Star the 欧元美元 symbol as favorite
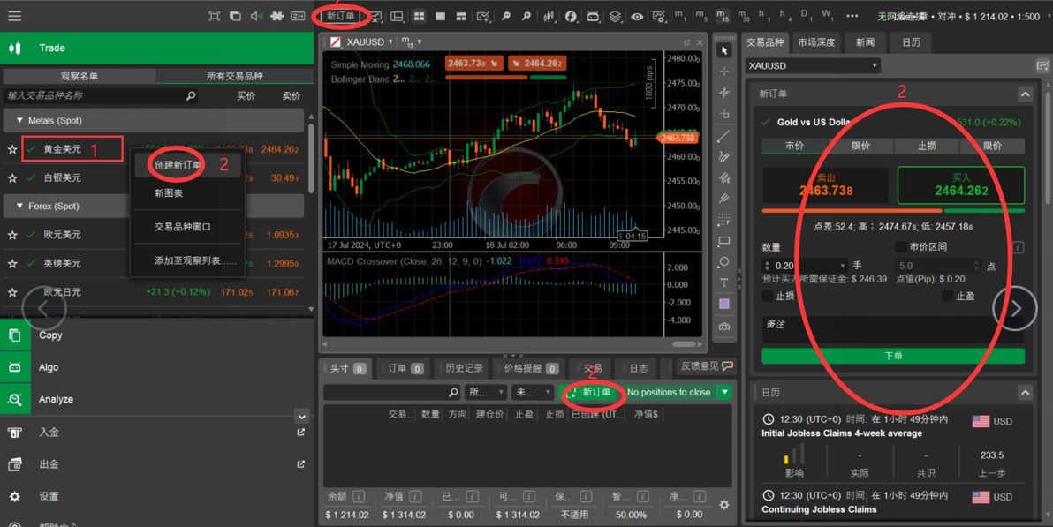This screenshot has height=527, width=1053. [12, 235]
